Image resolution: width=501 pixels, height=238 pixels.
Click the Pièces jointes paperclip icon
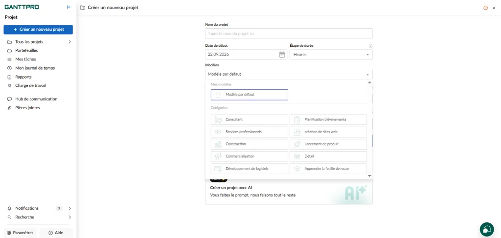click(x=9, y=108)
